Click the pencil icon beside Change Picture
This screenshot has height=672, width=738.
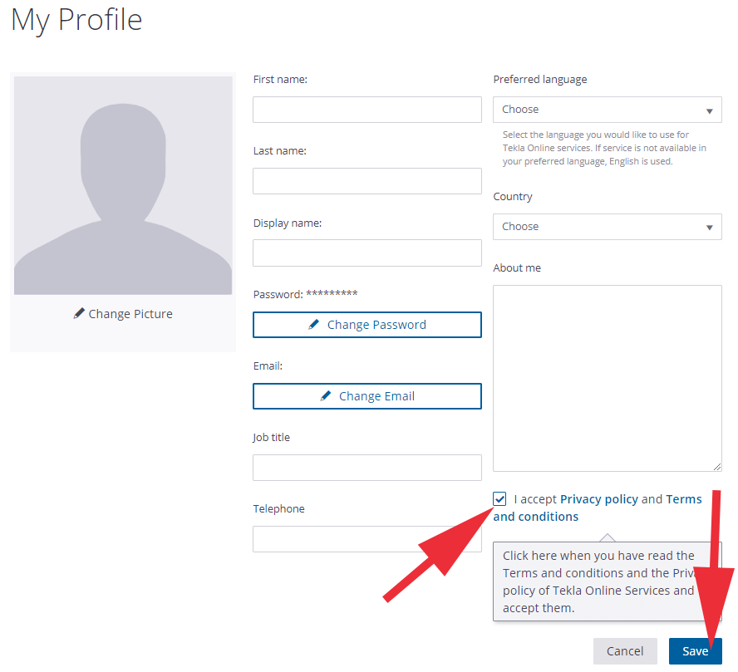(x=79, y=313)
